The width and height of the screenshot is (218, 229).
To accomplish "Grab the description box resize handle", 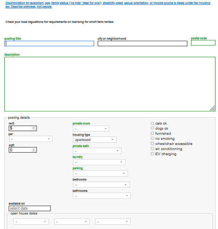I will tap(212, 108).
